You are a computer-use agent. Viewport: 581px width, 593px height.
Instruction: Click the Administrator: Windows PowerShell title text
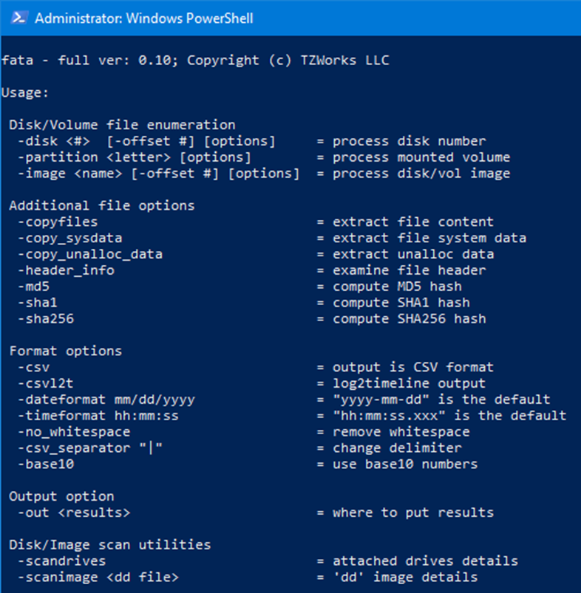[144, 18]
